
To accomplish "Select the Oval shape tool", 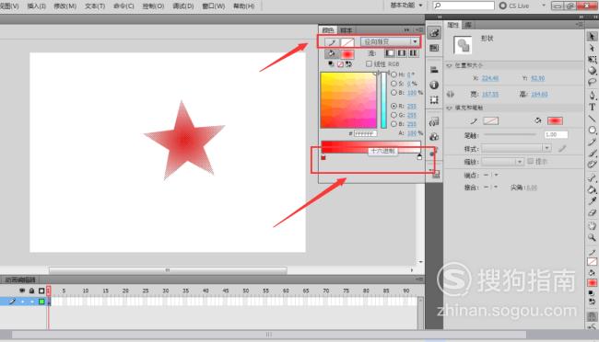I will tap(592, 131).
